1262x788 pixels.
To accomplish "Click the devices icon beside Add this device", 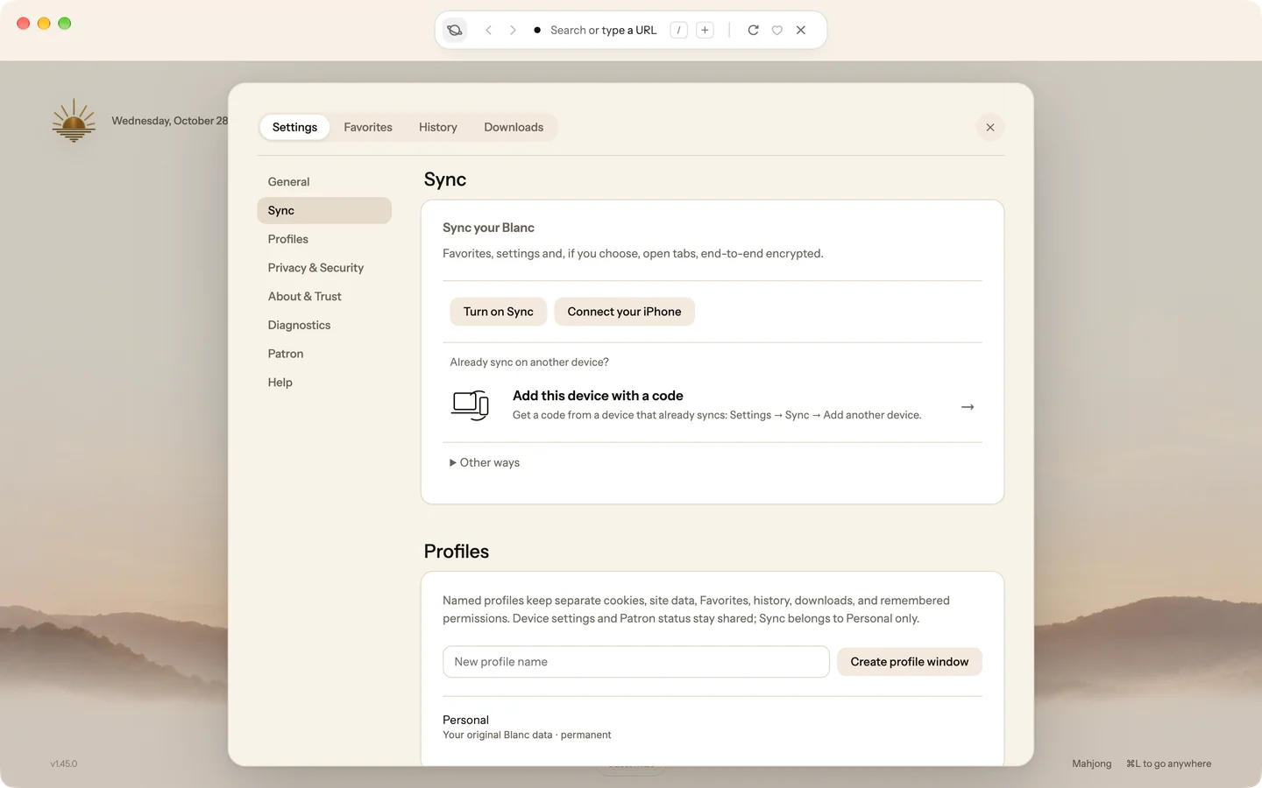I will click(x=470, y=405).
